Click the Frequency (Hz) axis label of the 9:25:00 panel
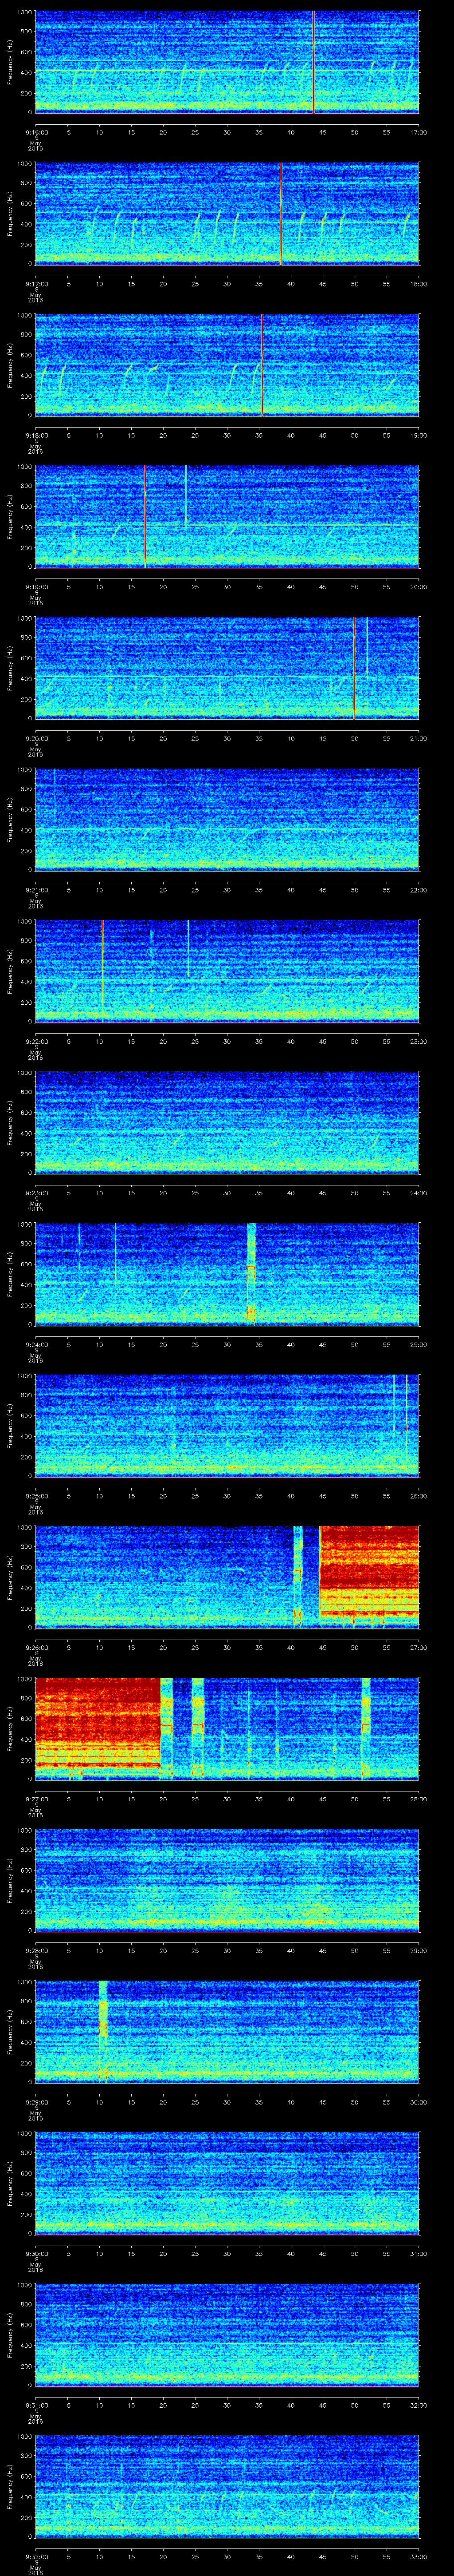Image resolution: width=454 pixels, height=2576 pixels. pos(10,1426)
